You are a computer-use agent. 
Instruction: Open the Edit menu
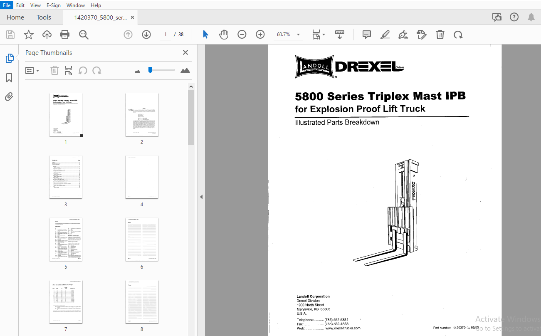pyautogui.click(x=20, y=5)
